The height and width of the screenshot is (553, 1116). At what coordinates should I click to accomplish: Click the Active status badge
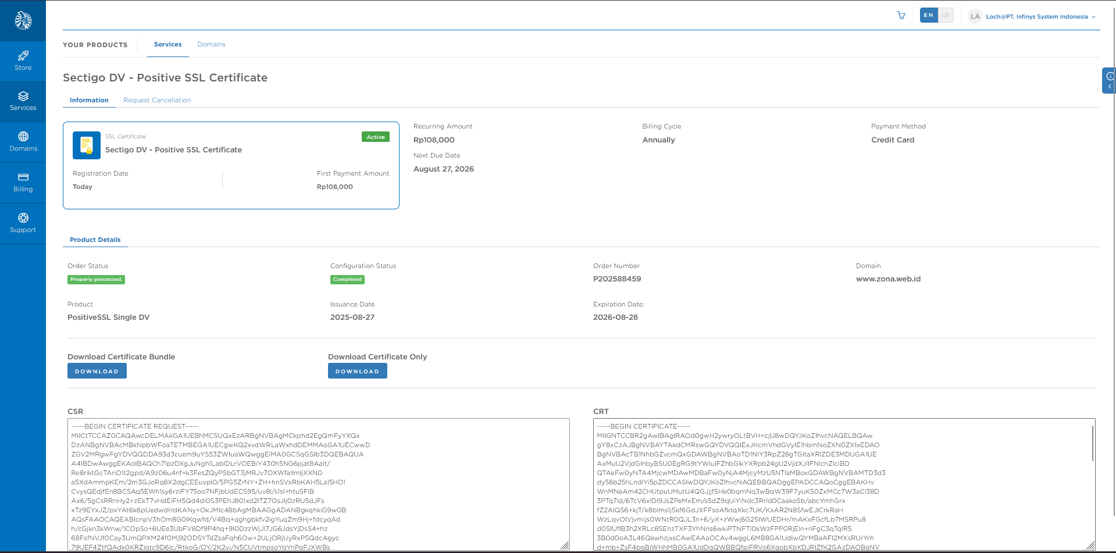point(376,137)
